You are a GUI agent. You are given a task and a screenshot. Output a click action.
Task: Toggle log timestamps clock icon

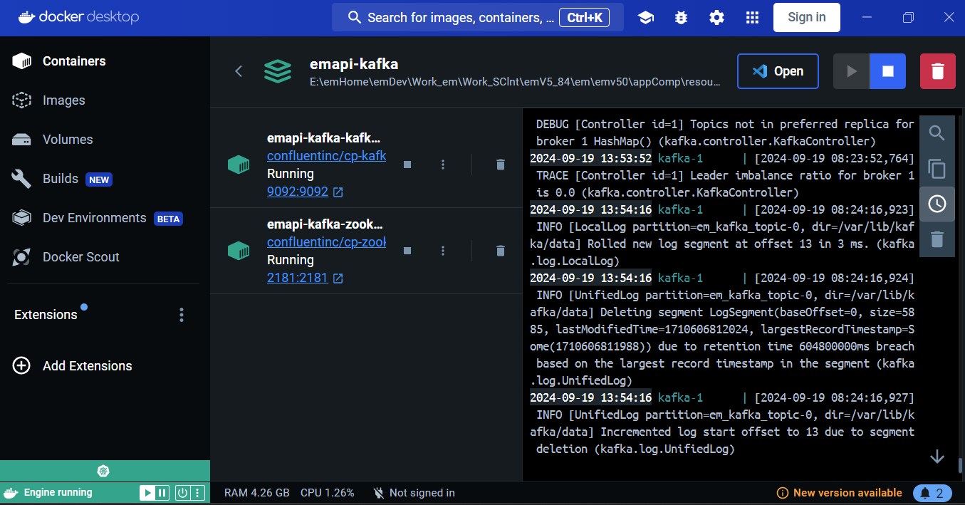pos(937,204)
